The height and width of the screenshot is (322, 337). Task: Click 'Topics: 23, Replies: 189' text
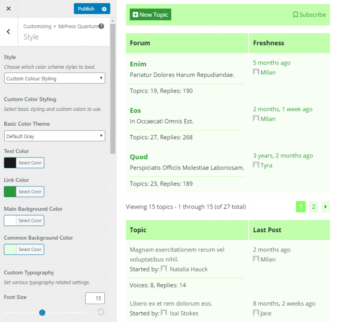(x=161, y=184)
